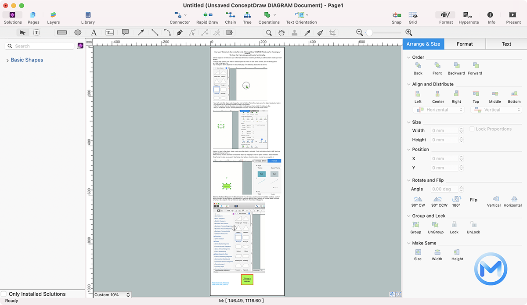Rotate object 90° CW
The image size is (527, 305).
(x=418, y=202)
